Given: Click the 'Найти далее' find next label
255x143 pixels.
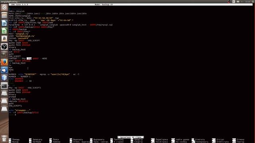Looking at the screenshot, I should click(182, 139).
